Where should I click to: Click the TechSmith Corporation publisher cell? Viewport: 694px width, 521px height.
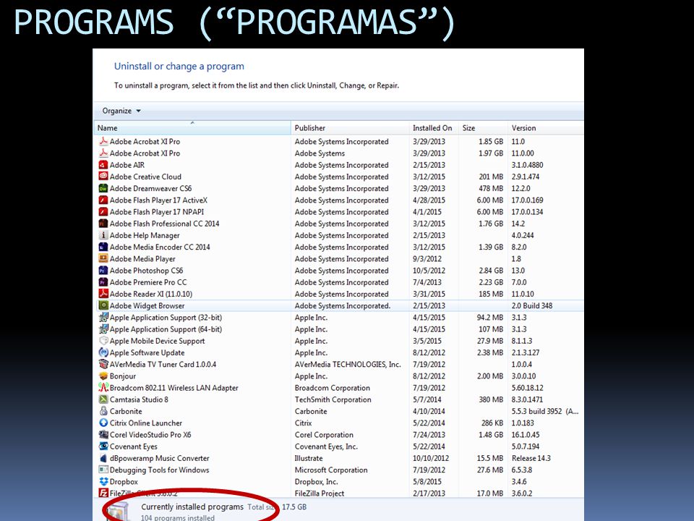click(333, 399)
